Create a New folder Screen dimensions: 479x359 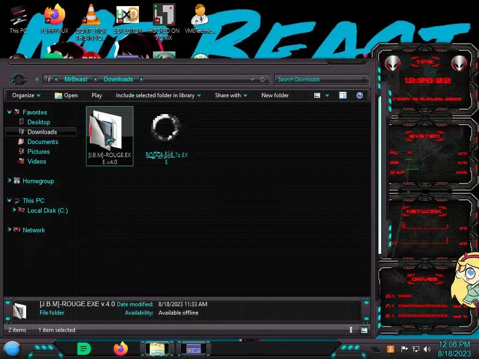[275, 95]
